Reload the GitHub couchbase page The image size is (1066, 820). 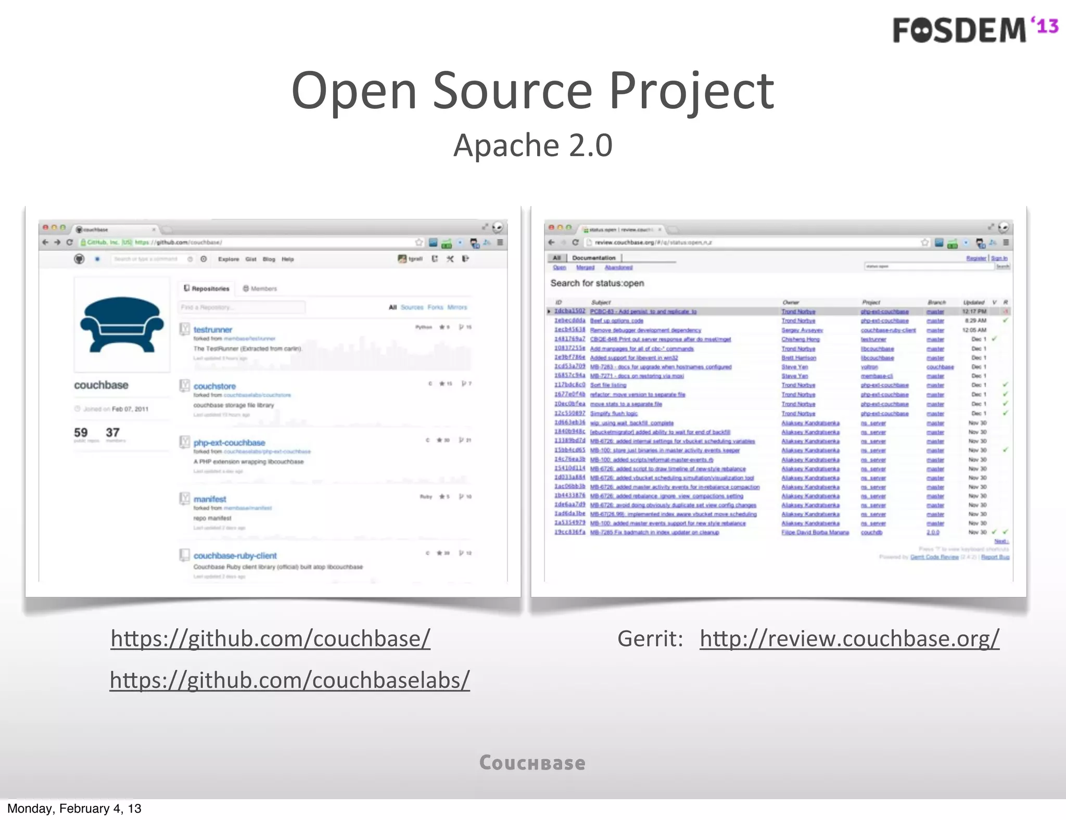pyautogui.click(x=69, y=242)
